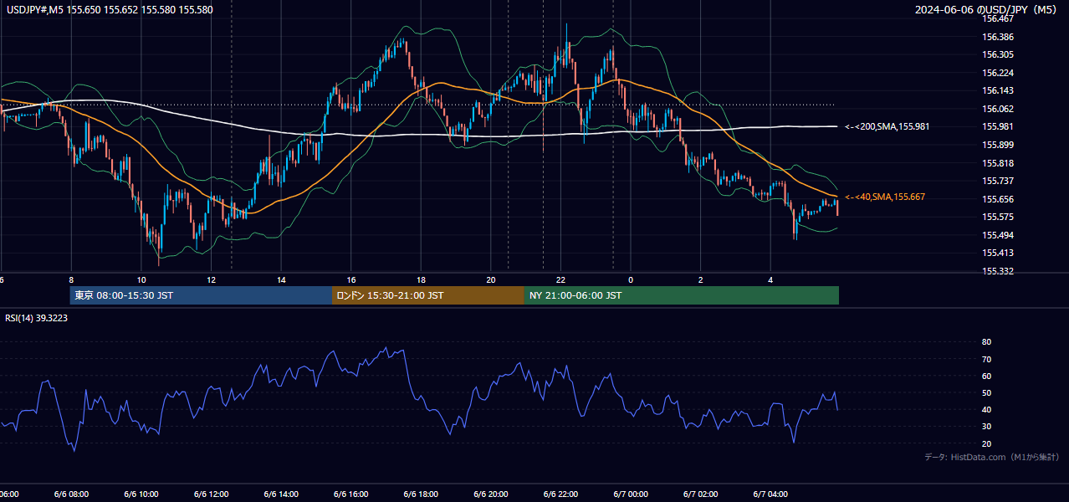Screen dimensions: 1069x502
Task: Click the 6/6 14:00 time axis label
Action: (x=280, y=494)
